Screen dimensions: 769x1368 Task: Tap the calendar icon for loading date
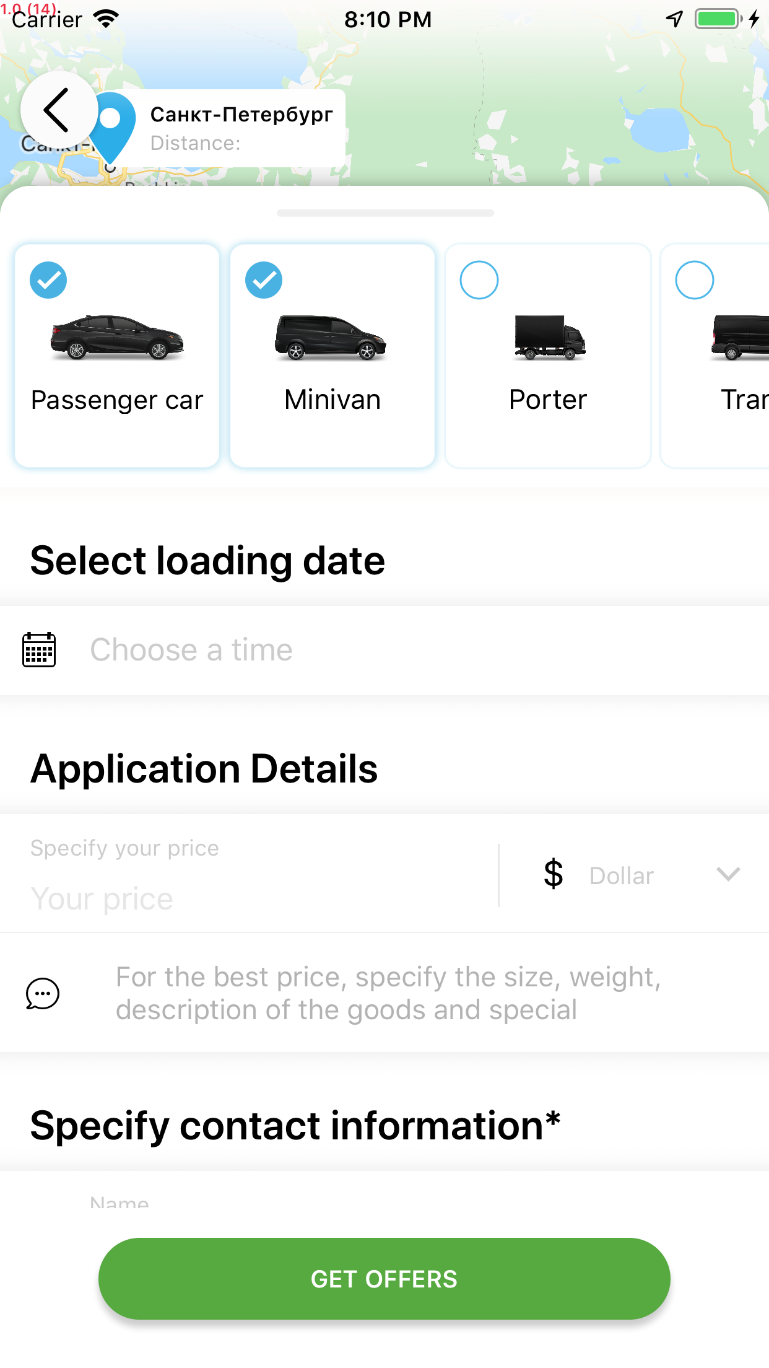click(39, 650)
